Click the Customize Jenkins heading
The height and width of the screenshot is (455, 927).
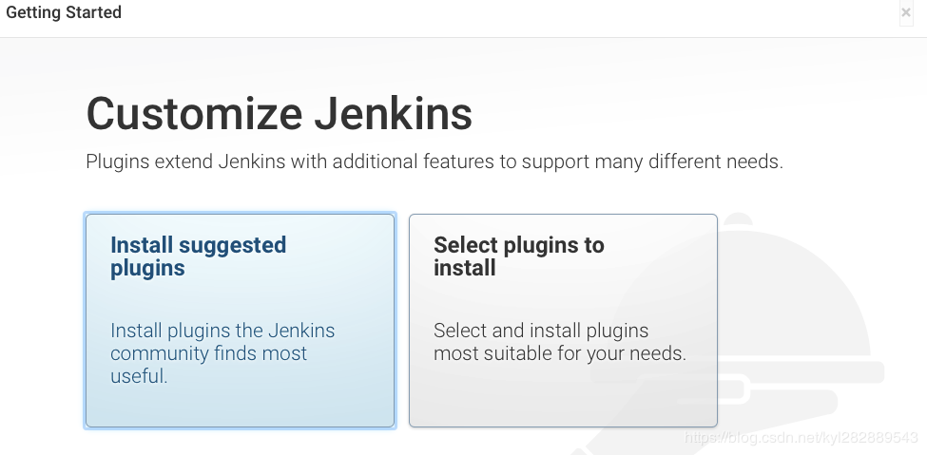click(279, 113)
